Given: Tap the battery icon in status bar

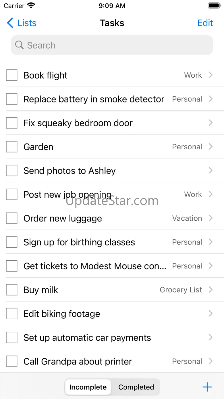Looking at the screenshot, I should [x=214, y=6].
